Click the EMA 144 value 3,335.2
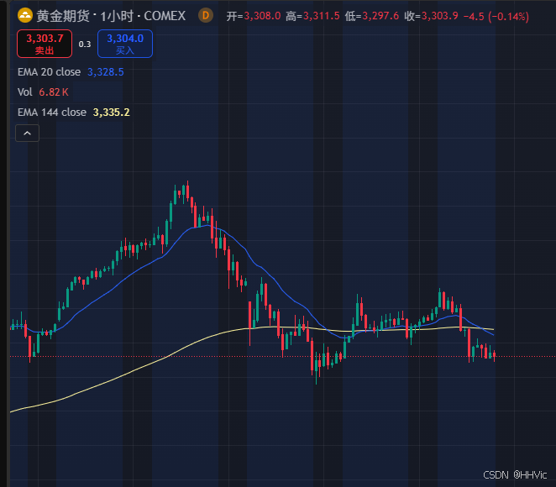The image size is (556, 487). click(x=112, y=113)
